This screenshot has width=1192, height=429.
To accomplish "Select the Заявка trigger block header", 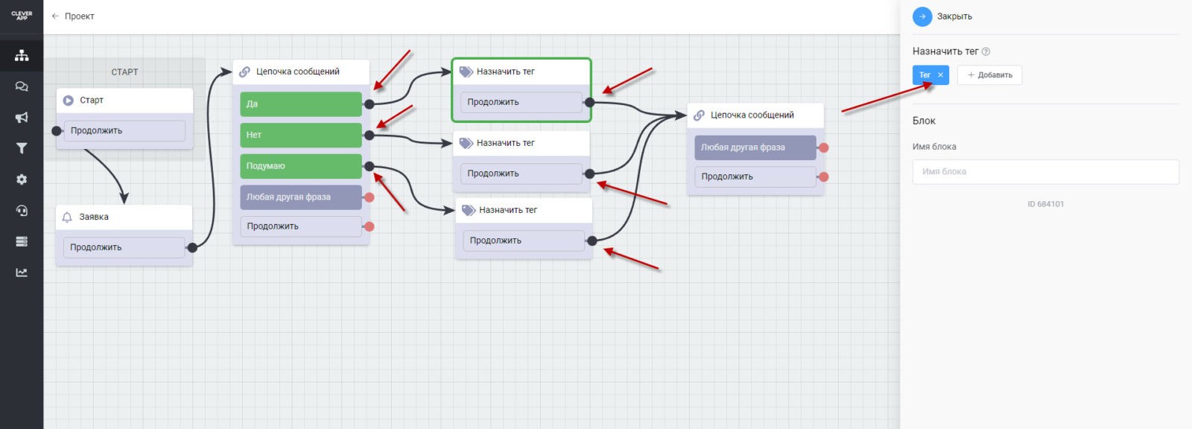I will coord(124,217).
